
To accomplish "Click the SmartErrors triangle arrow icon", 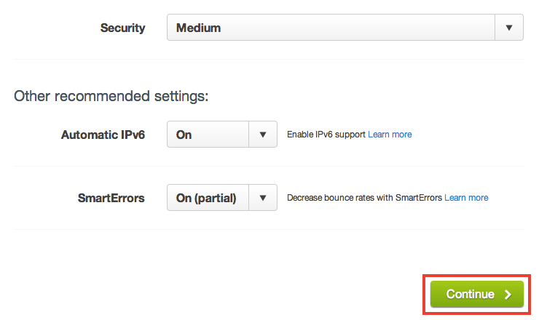I will point(263,197).
